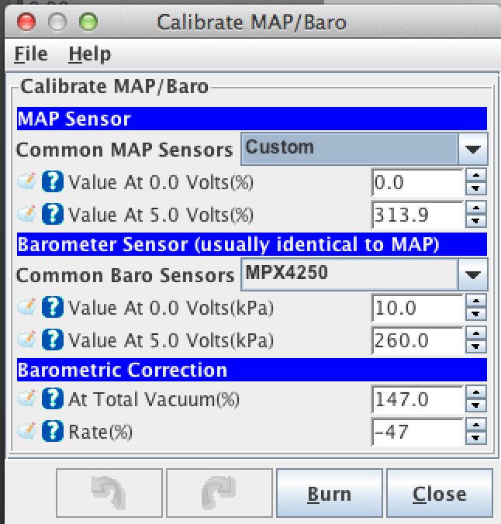This screenshot has height=524, width=501.
Task: Increase MAP Value At 5.0 Volts stepper
Action: (476, 208)
